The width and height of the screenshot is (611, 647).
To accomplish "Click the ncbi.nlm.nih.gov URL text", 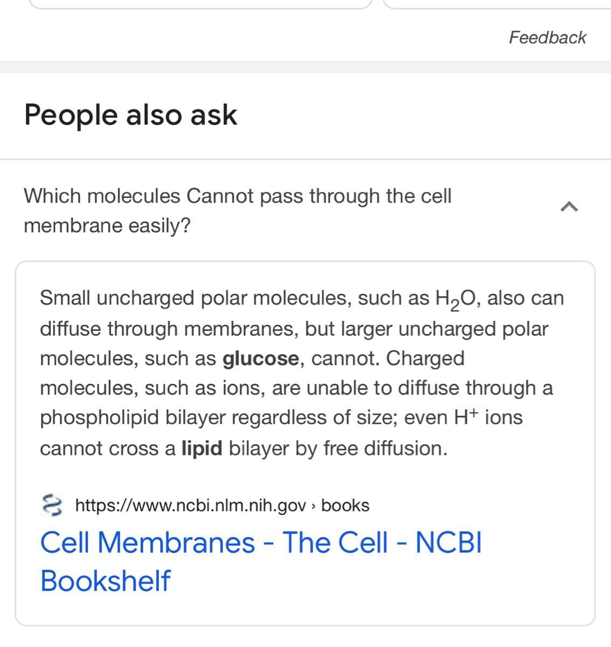I will pyautogui.click(x=190, y=505).
